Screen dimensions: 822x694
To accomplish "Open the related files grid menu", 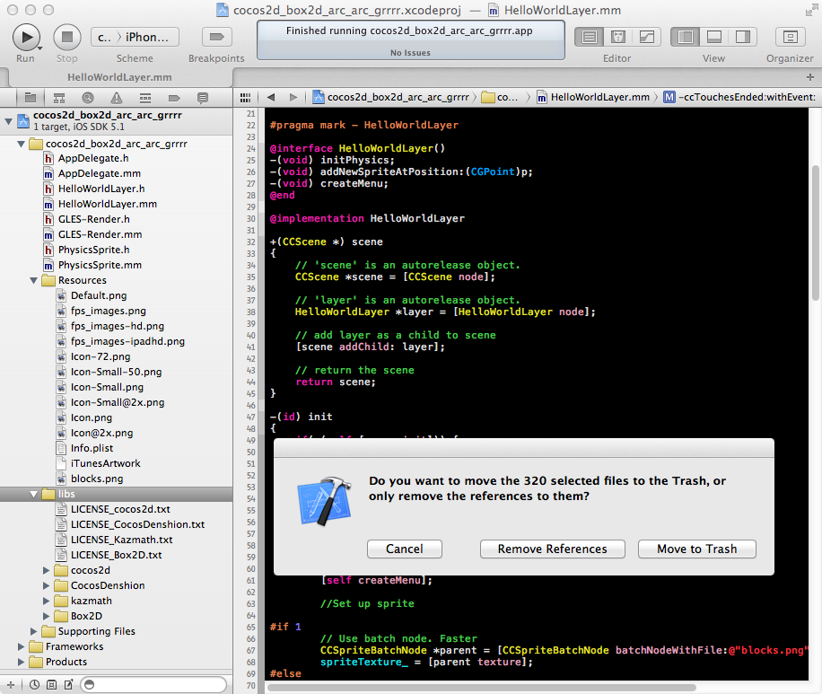I will [x=245, y=98].
